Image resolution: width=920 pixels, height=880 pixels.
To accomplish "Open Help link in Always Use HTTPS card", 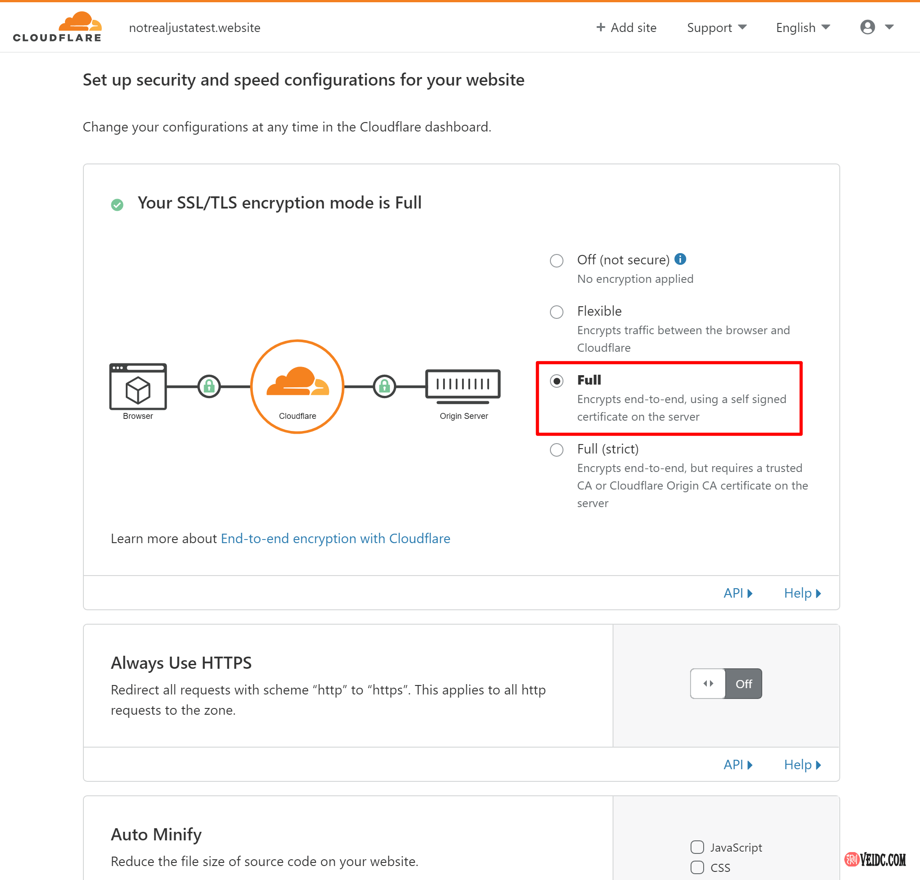I will [x=802, y=765].
